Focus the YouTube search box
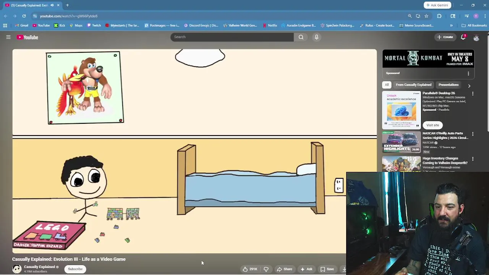This screenshot has width=489, height=275. pos(232,37)
